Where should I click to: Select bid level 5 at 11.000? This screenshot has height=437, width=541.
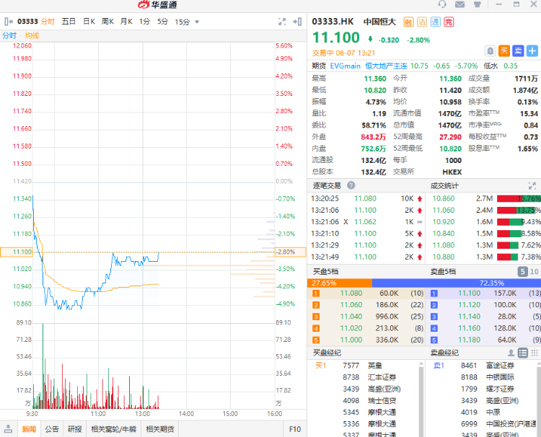click(x=366, y=340)
